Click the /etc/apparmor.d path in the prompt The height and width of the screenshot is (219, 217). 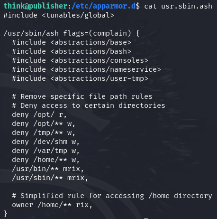pos(104,6)
